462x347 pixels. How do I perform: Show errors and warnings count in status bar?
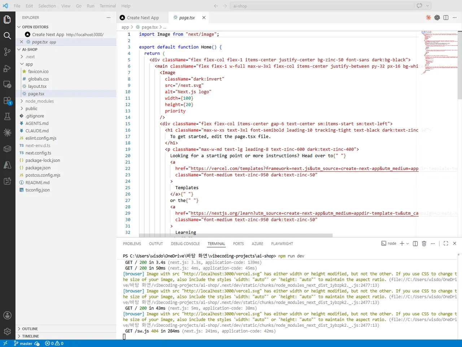tap(54, 343)
